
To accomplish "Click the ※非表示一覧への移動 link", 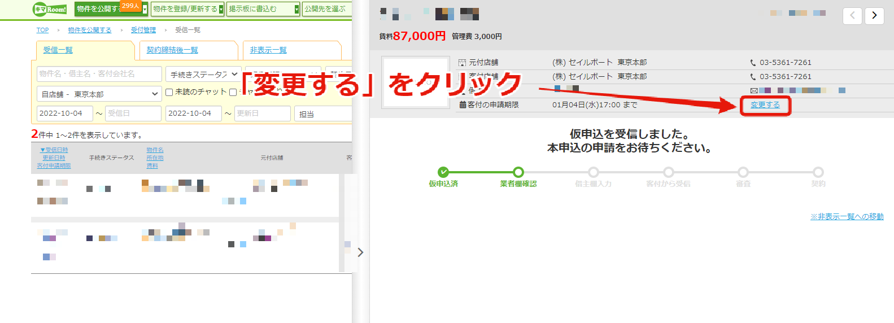I will 847,217.
